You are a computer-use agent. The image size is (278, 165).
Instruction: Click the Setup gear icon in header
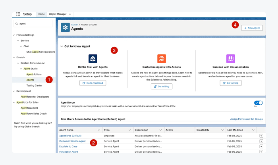[x=65, y=27]
